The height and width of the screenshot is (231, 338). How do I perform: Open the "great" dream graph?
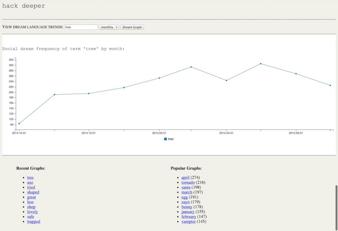[31, 197]
